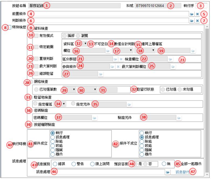Clear 參與條件 with the X icon

click(x=118, y=67)
